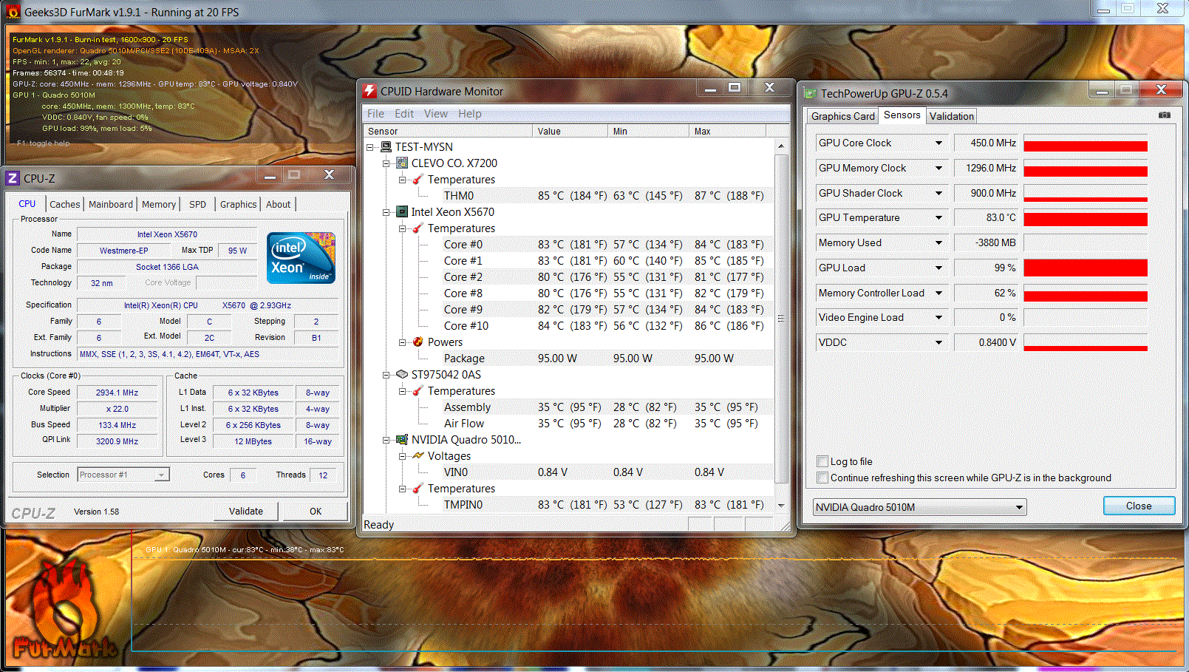Image resolution: width=1189 pixels, height=672 pixels.
Task: Click the Max column header
Action: coord(728,131)
